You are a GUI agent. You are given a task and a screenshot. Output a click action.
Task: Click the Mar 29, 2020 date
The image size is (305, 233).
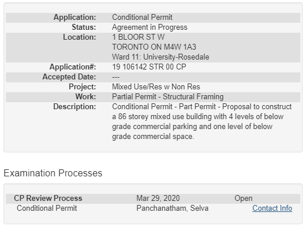click(158, 198)
